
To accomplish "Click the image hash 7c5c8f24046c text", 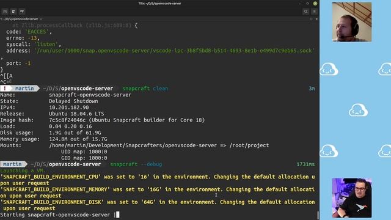I will click(67, 120).
